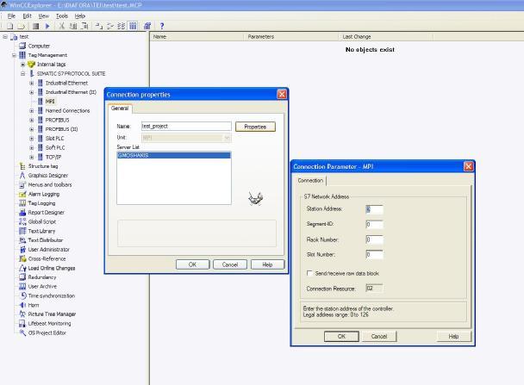Select the Connection tab in Connection Parameter dialog

click(310, 180)
